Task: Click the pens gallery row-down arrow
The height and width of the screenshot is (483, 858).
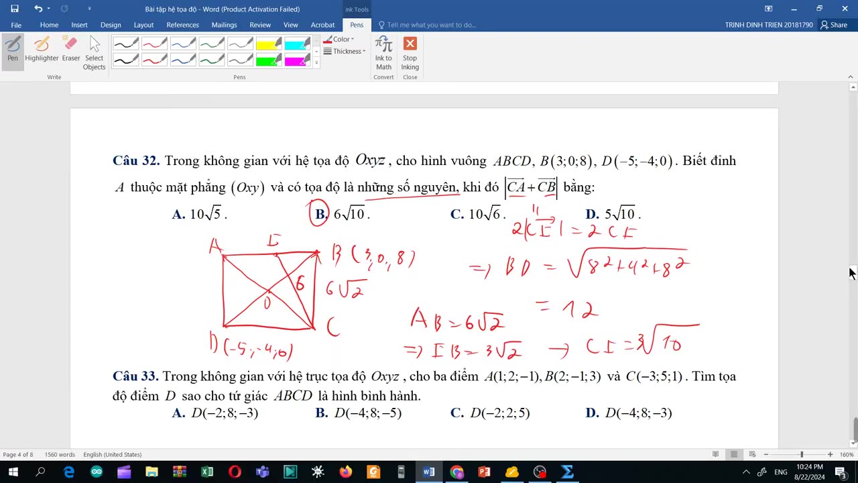Action: [316, 52]
